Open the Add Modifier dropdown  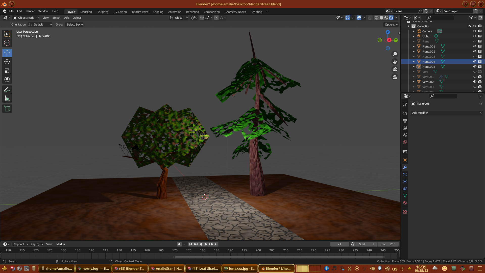pyautogui.click(x=447, y=113)
